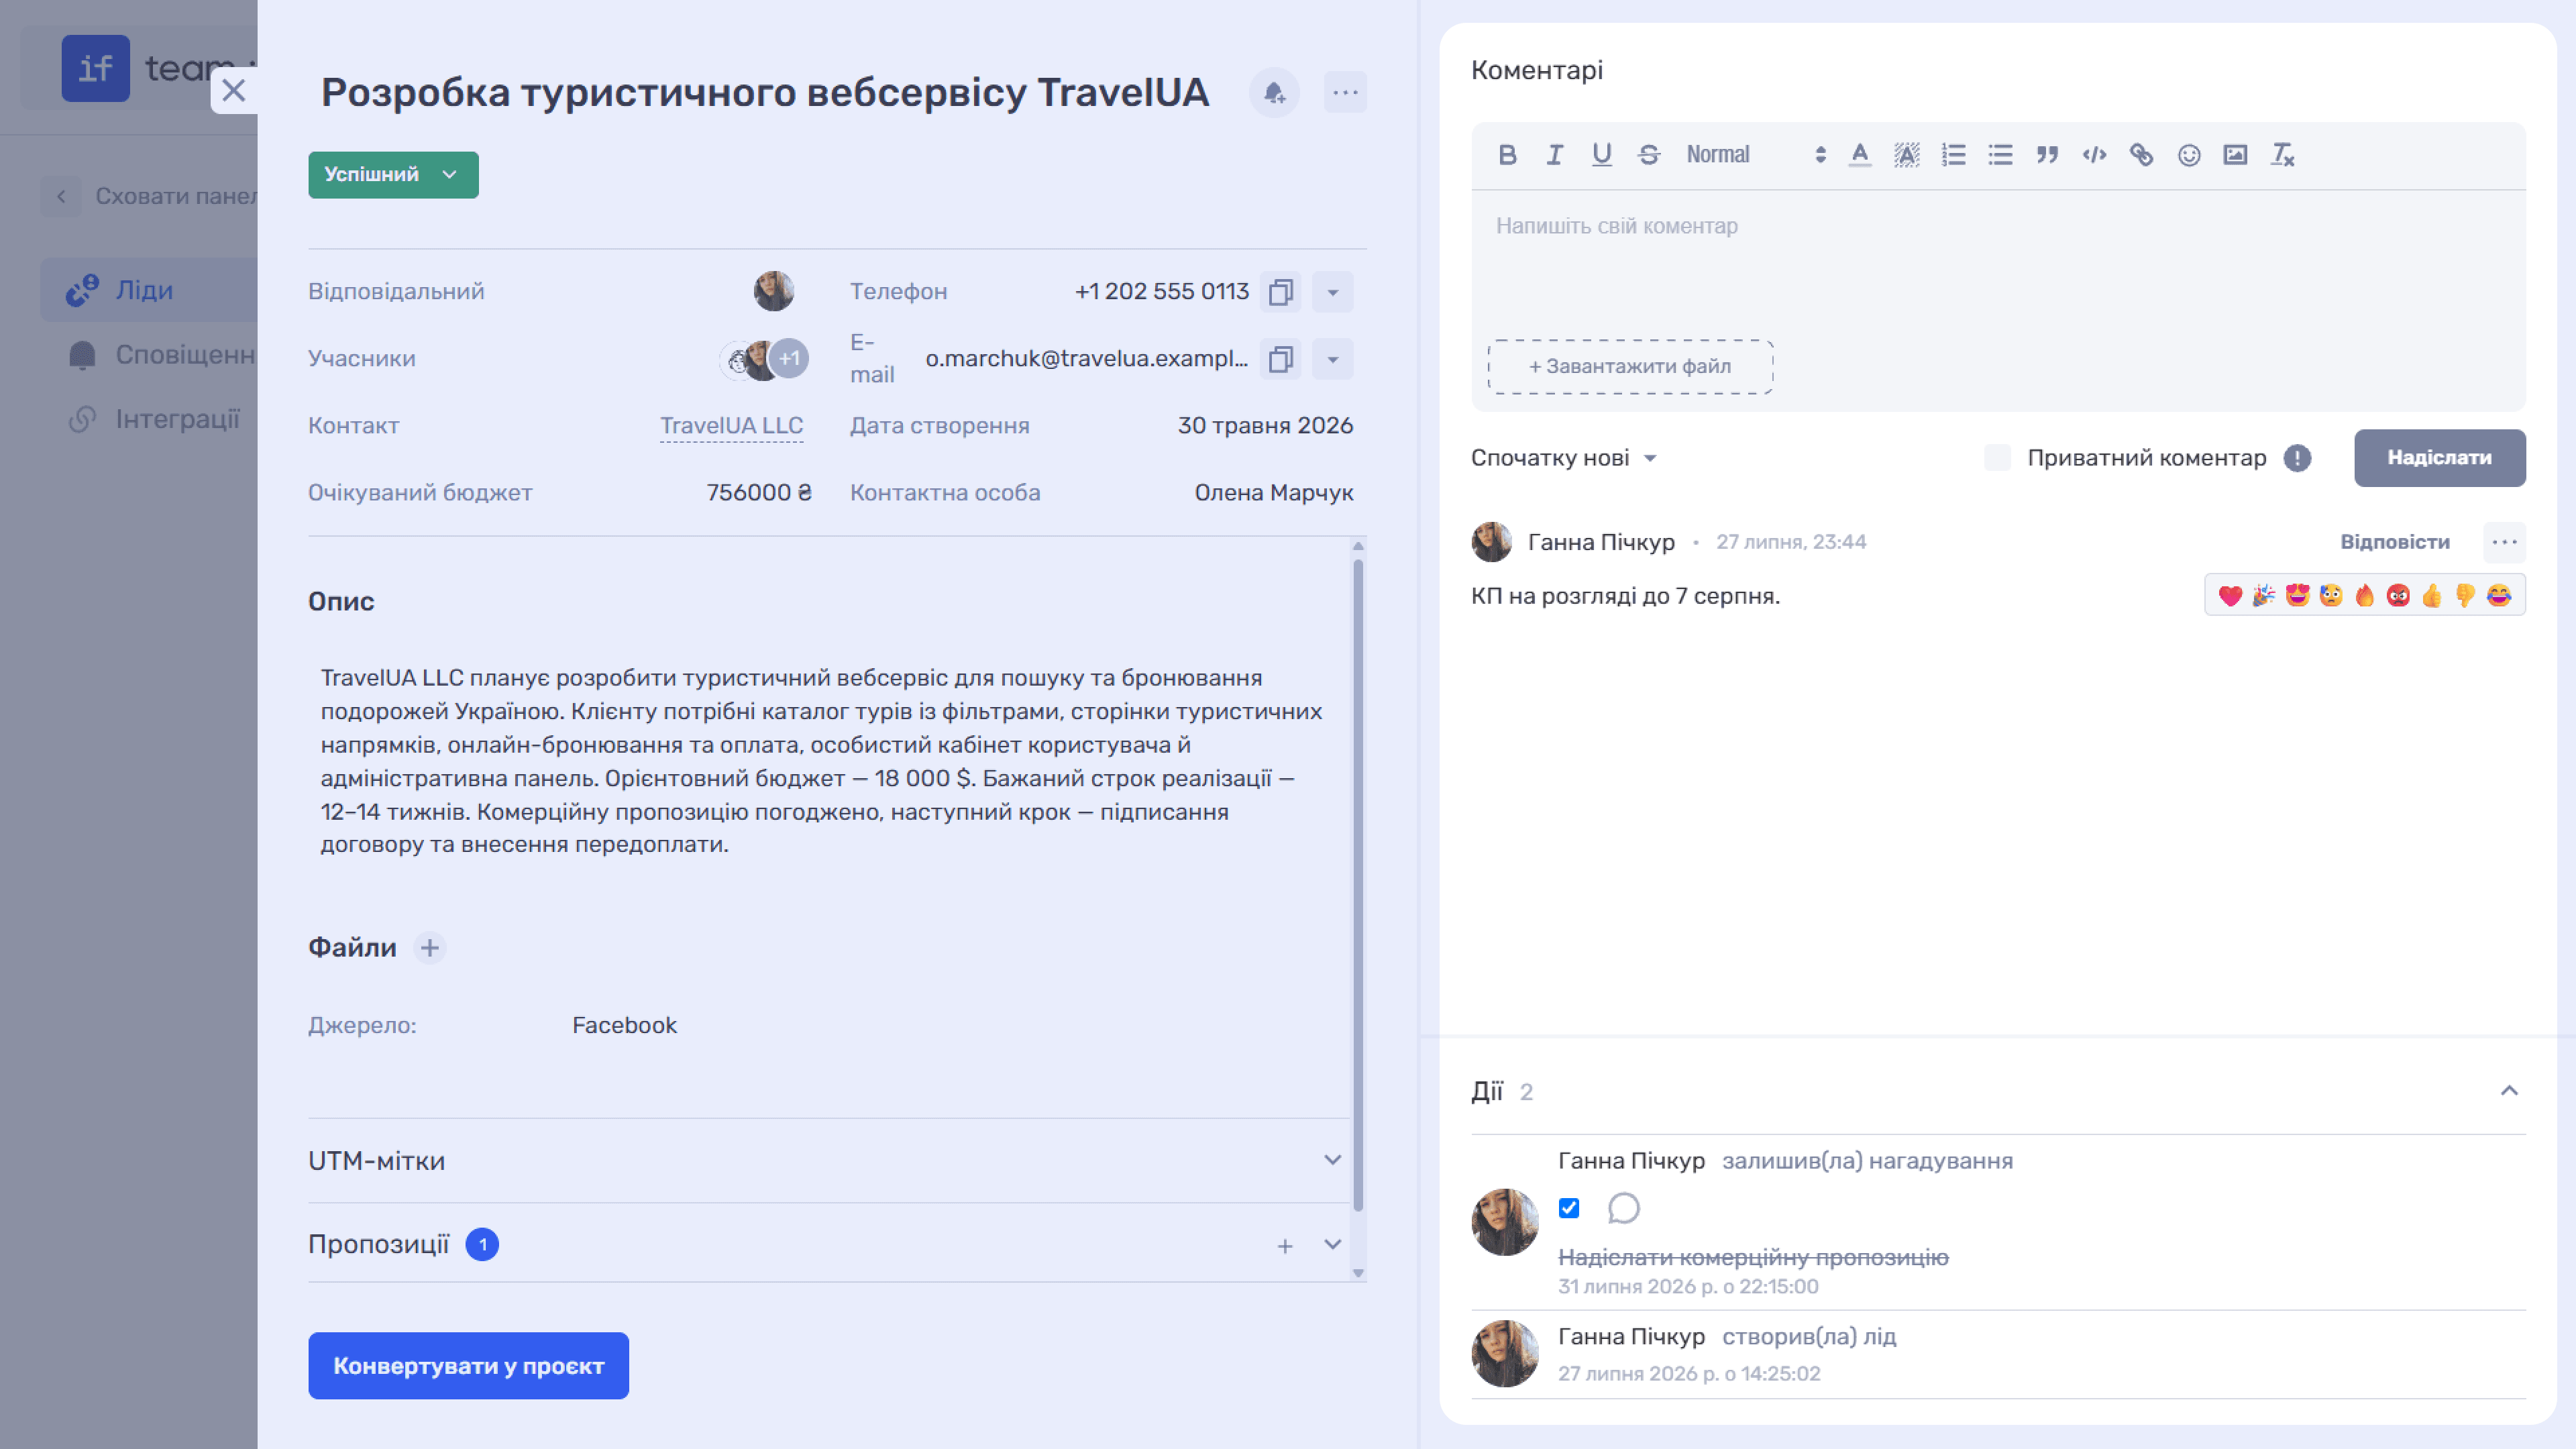Viewport: 2576px width, 1449px height.
Task: Insert a code block
Action: [x=2094, y=155]
